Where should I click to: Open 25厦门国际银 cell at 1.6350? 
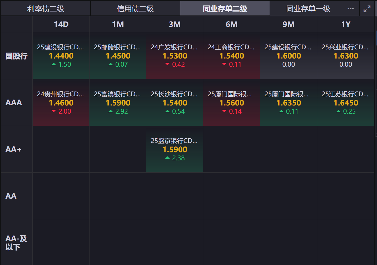pos(289,103)
